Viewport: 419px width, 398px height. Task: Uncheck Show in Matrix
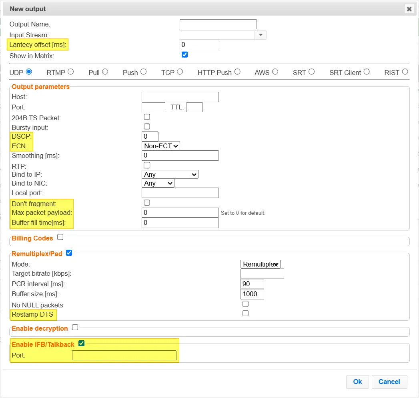184,55
